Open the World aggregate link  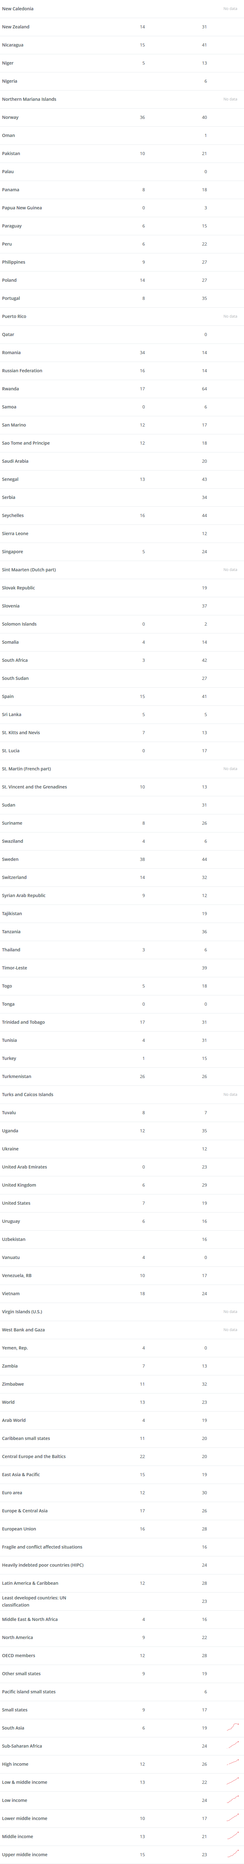(8, 1402)
